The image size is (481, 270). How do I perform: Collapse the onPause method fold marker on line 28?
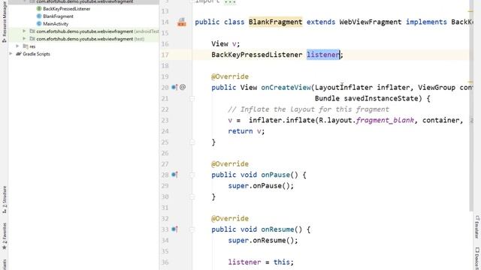pos(192,175)
